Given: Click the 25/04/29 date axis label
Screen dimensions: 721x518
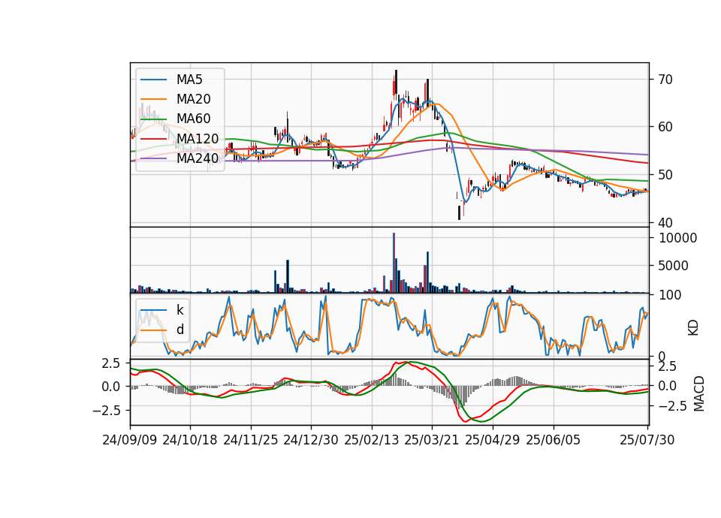Looking at the screenshot, I should (493, 440).
